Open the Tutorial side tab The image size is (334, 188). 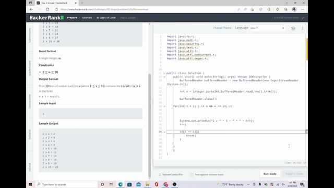(x=30, y=167)
